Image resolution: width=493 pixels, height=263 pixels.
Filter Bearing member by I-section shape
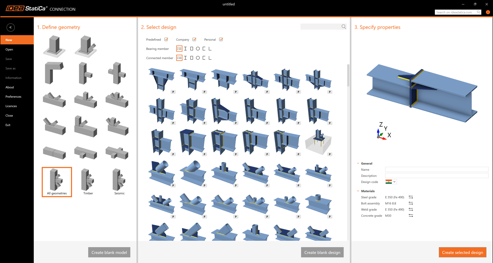(x=185, y=49)
